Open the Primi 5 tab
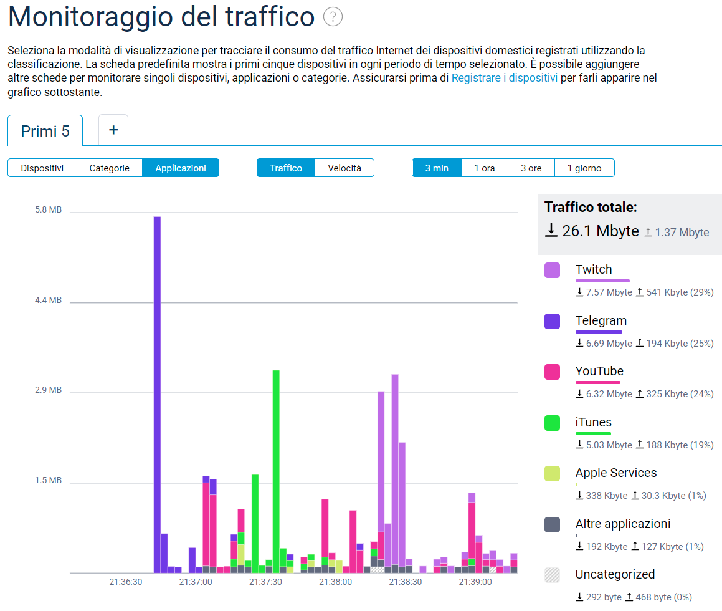This screenshot has height=611, width=722. point(45,131)
